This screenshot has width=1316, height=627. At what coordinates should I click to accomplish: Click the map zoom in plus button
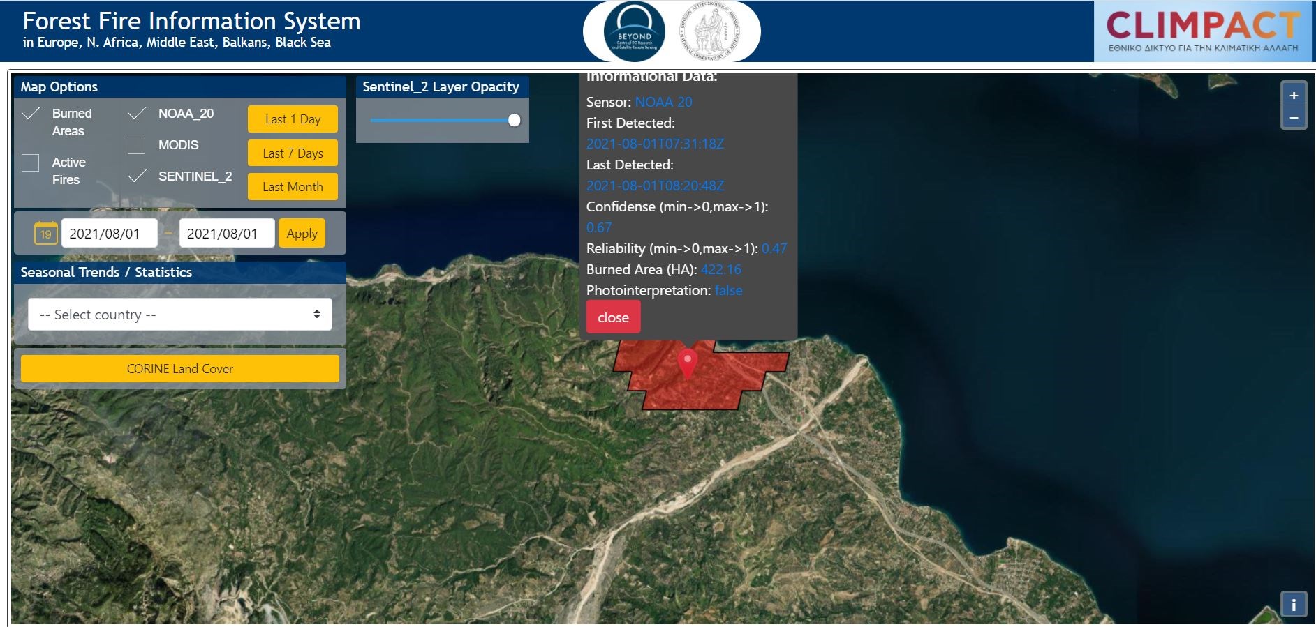click(x=1293, y=96)
